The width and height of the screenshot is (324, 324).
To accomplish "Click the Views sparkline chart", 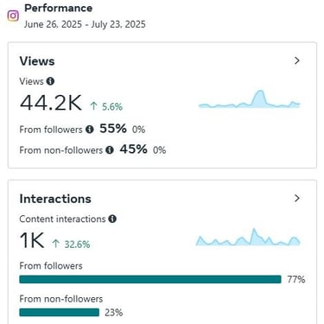I will [x=250, y=99].
